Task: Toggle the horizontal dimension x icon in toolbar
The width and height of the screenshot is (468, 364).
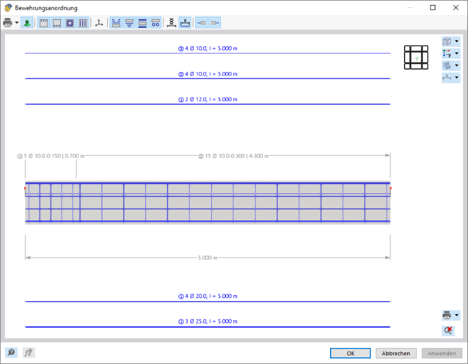Action: [185, 23]
